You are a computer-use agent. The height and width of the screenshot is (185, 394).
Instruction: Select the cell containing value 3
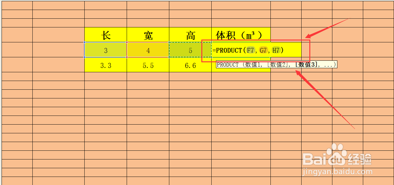click(106, 50)
